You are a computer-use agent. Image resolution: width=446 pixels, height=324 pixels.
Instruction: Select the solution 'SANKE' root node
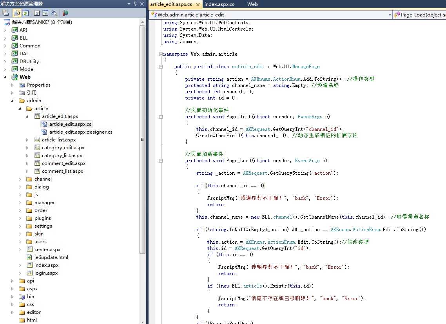(42, 22)
